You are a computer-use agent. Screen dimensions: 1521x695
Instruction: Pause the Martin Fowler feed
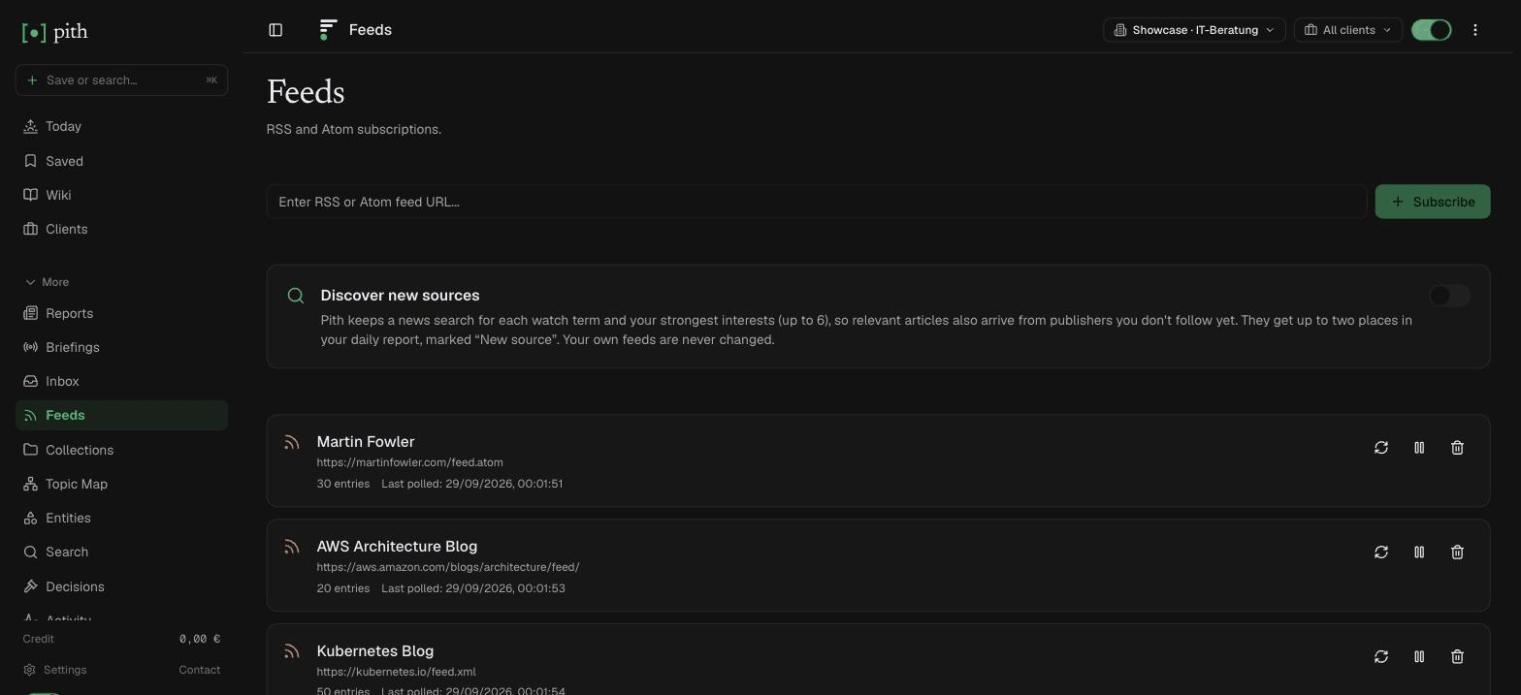pos(1419,448)
